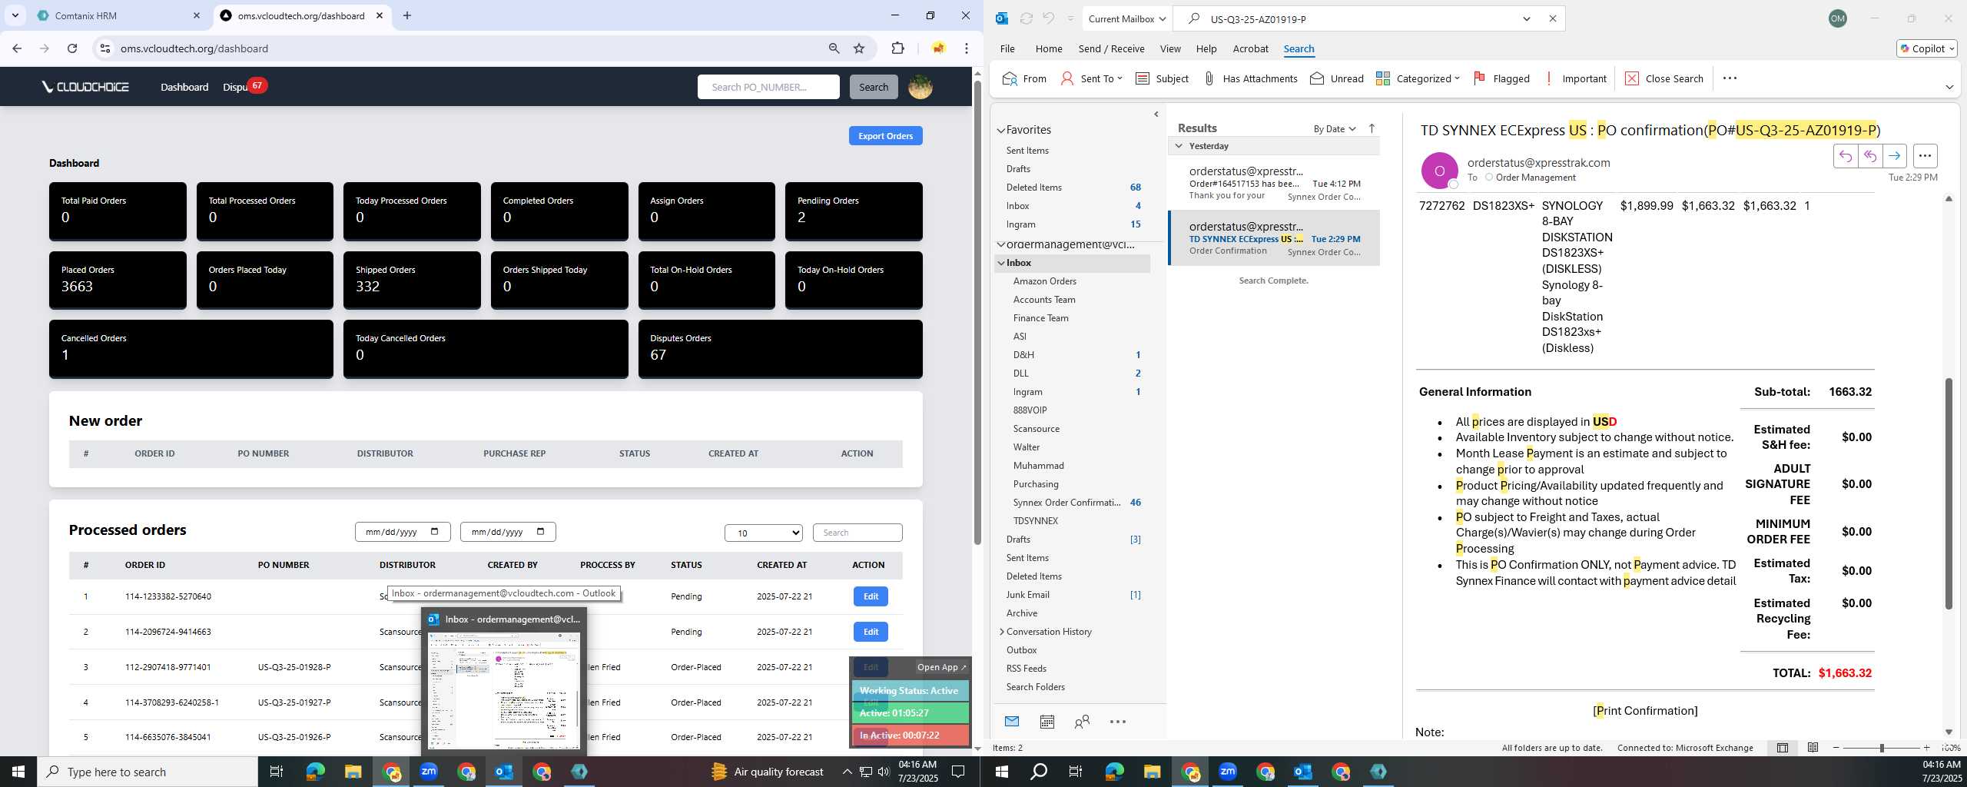Click Search button next to PO field
Viewport: 1967px width, 787px height.
tap(873, 87)
